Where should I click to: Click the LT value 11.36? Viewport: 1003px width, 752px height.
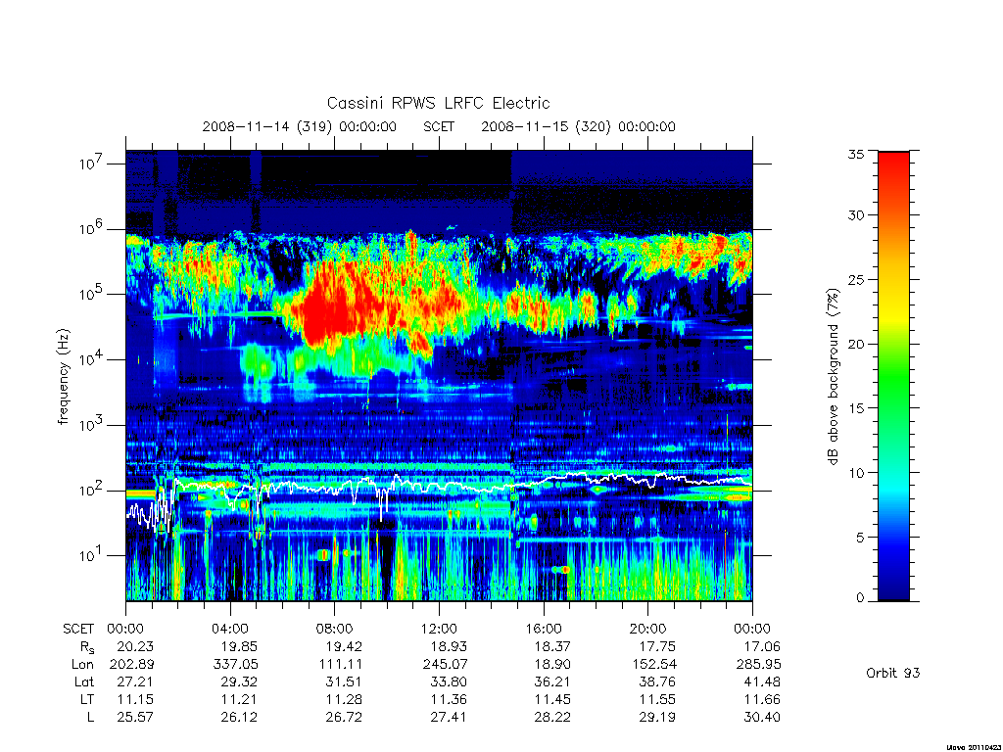[x=449, y=699]
